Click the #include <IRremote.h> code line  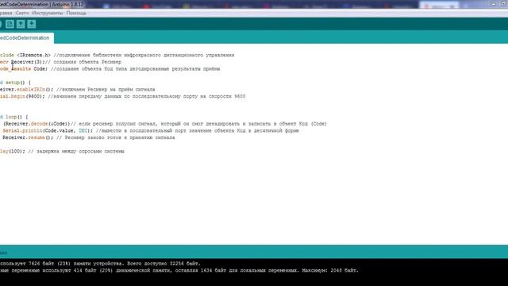click(x=117, y=55)
